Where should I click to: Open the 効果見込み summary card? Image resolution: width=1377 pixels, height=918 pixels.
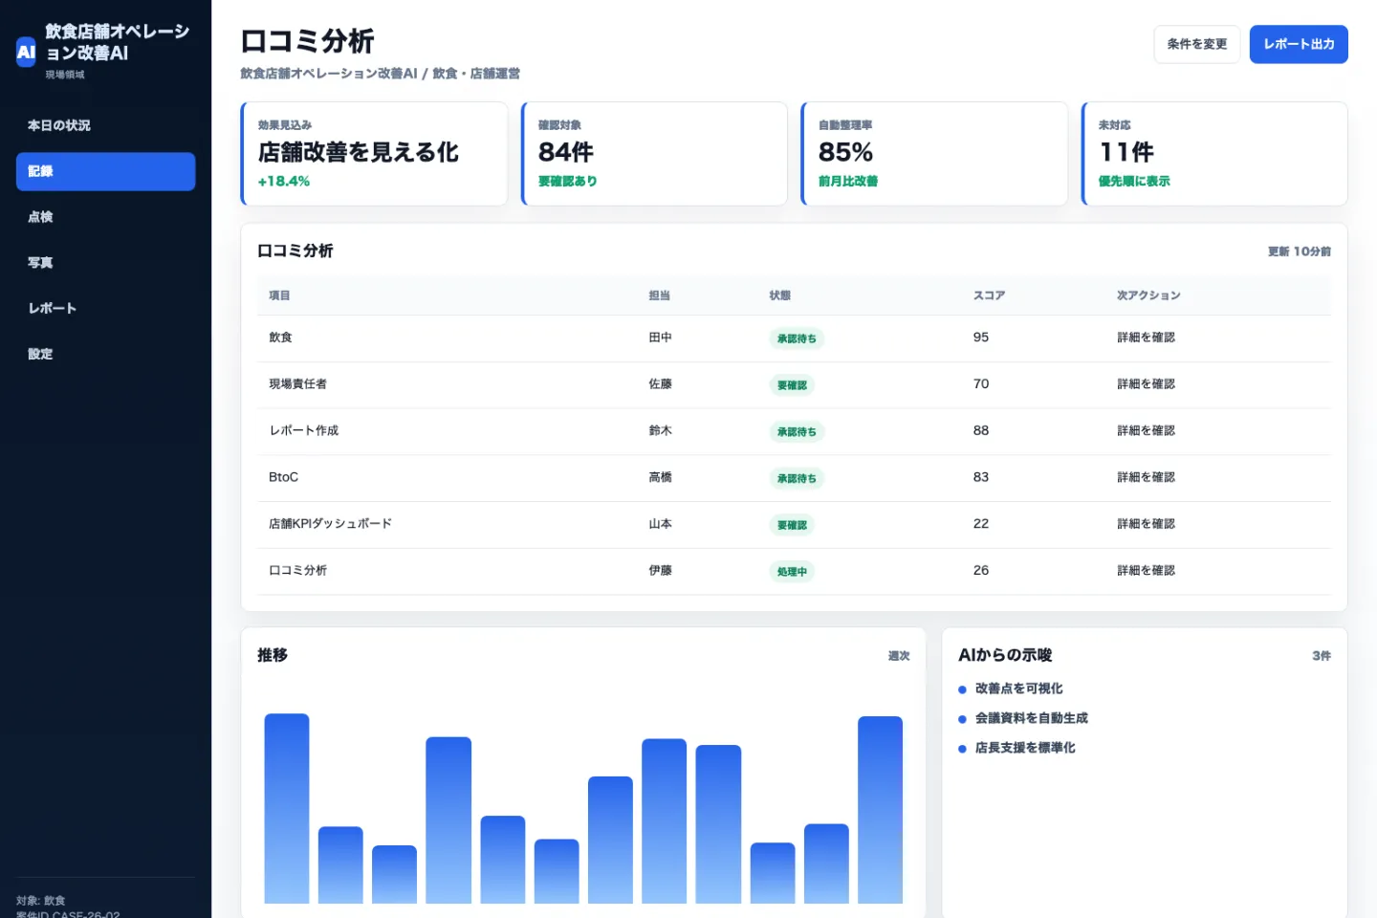[374, 153]
